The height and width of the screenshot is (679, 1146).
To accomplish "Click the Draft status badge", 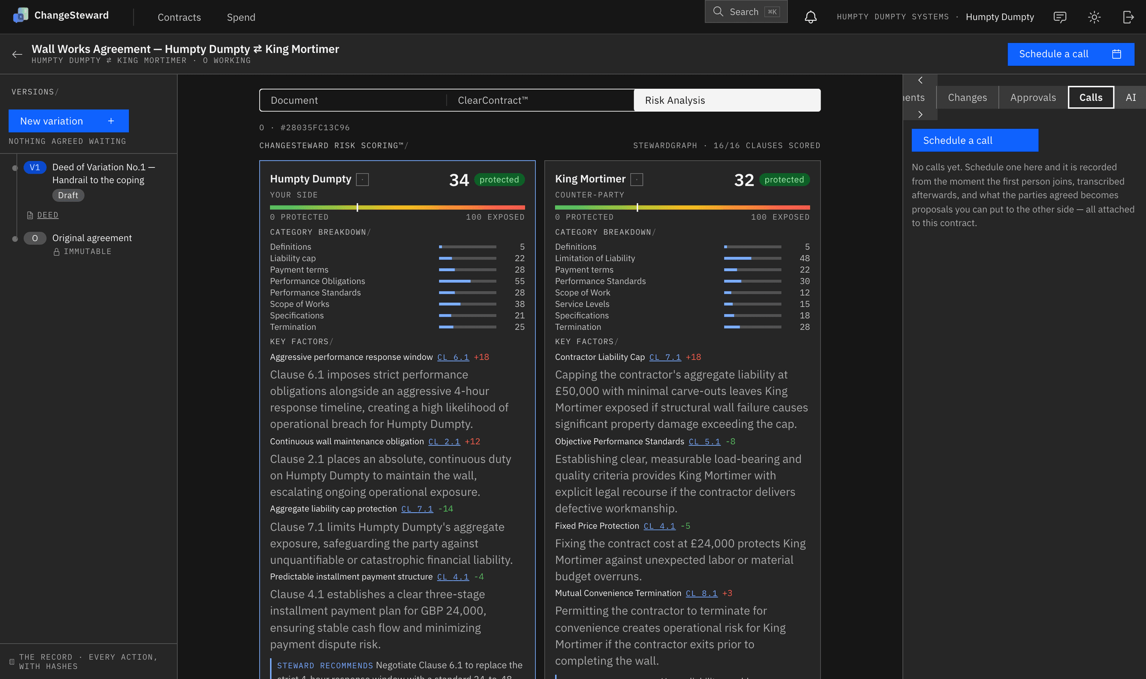I will tap(68, 195).
